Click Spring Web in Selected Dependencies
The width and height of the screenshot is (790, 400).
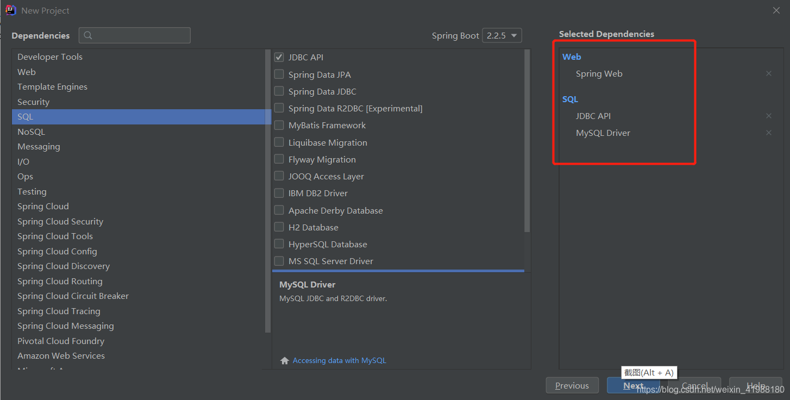(x=599, y=73)
